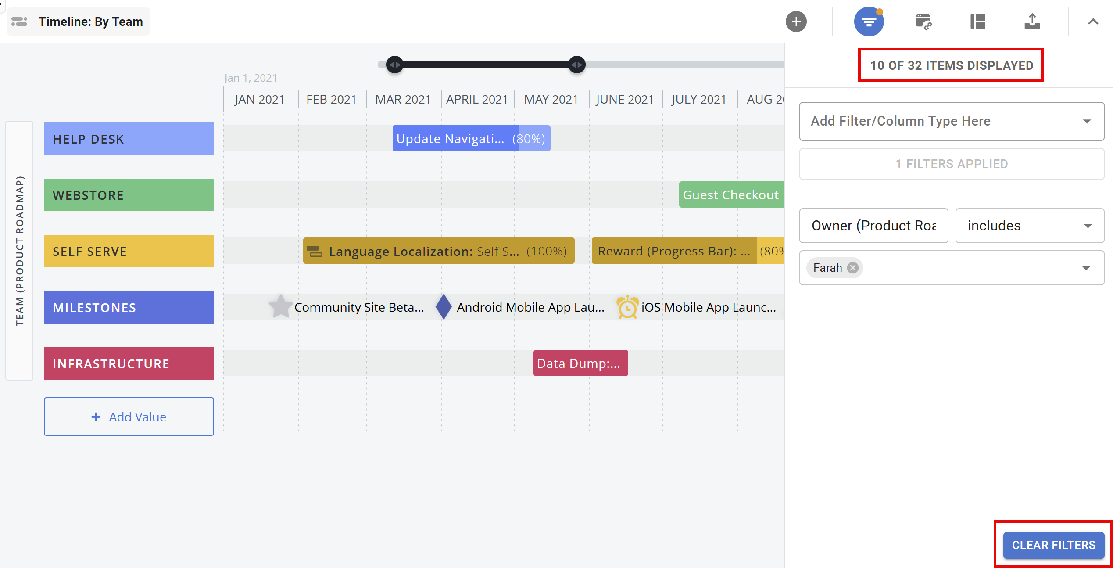Add a new roadmap item with the plus icon
The width and height of the screenshot is (1113, 568).
[x=796, y=21]
